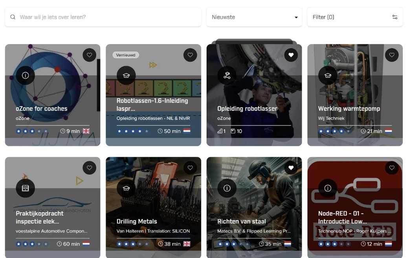Click graduation cap icon on Drilling Metals

pos(126,188)
